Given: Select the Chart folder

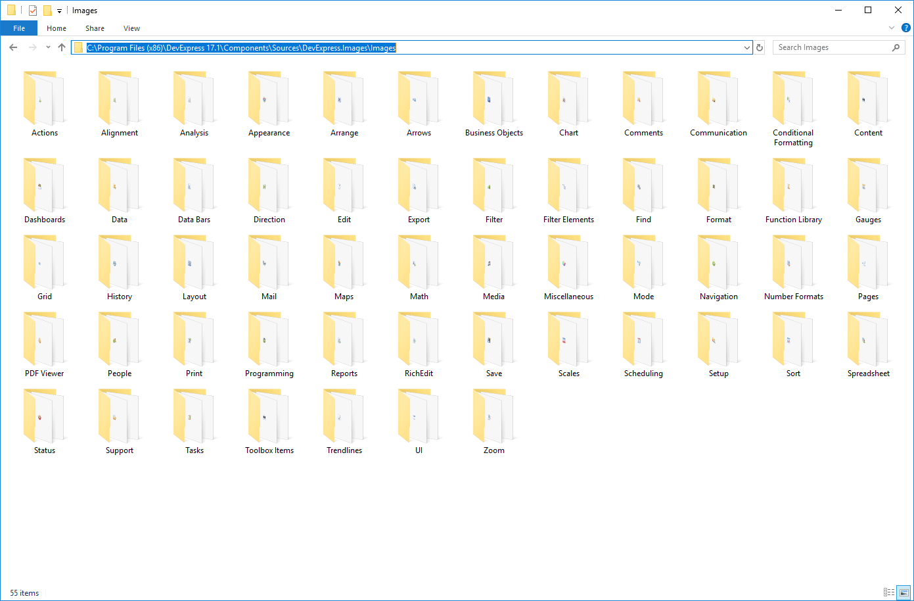Looking at the screenshot, I should [569, 105].
